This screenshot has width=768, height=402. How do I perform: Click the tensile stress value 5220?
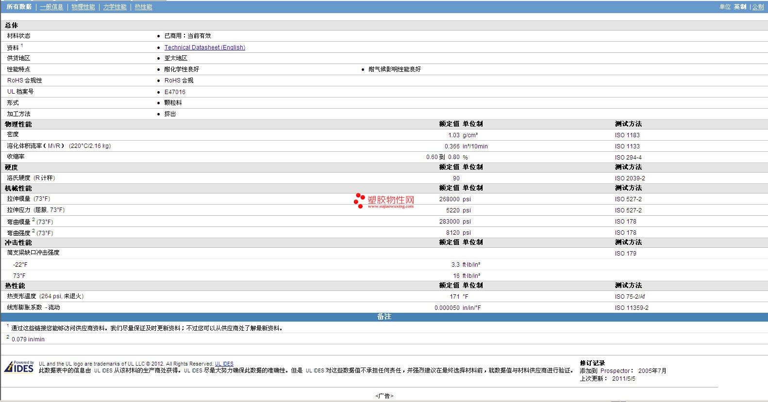pyautogui.click(x=453, y=210)
